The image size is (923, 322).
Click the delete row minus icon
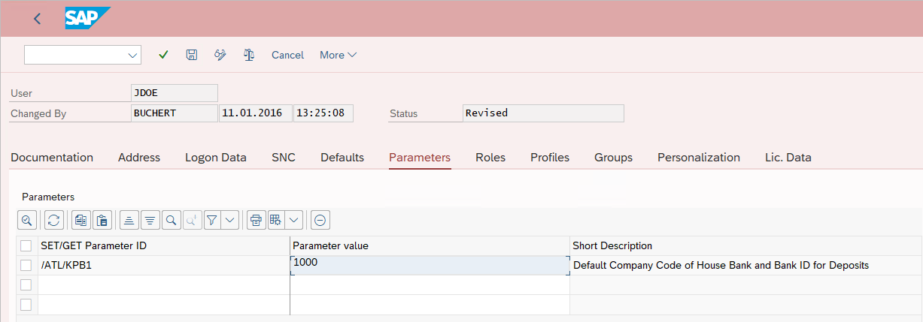click(320, 220)
